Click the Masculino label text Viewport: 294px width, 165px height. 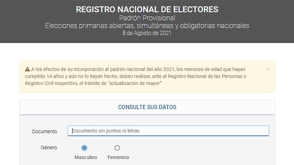click(x=86, y=157)
